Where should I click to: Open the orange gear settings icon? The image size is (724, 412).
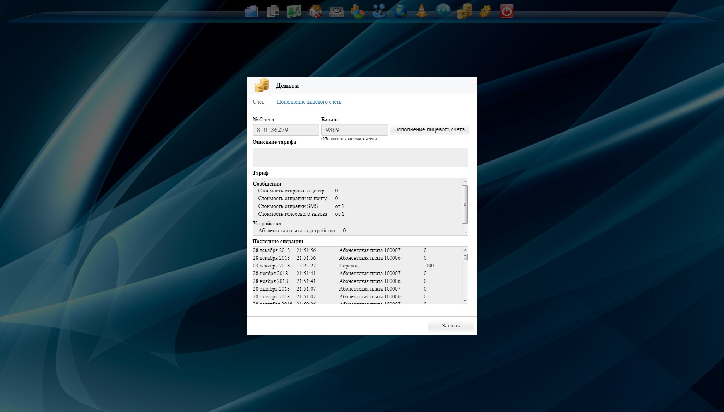(485, 11)
